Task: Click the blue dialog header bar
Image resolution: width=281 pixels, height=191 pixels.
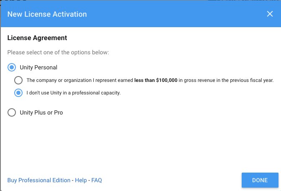Action: click(141, 14)
